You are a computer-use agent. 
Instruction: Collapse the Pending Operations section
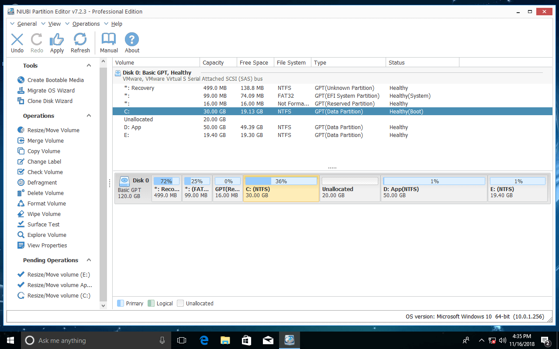tap(89, 260)
